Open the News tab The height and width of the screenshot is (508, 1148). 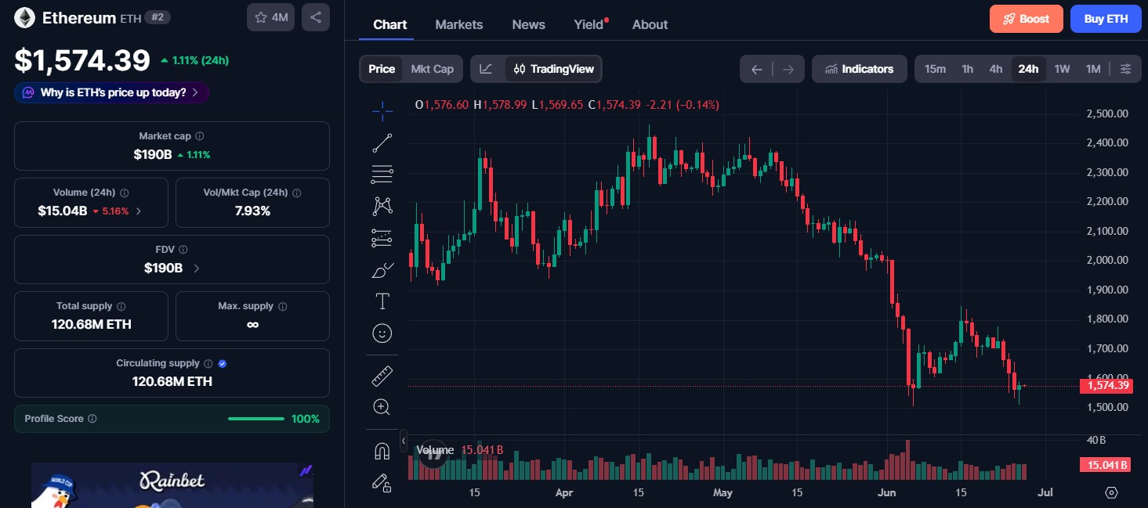click(529, 24)
